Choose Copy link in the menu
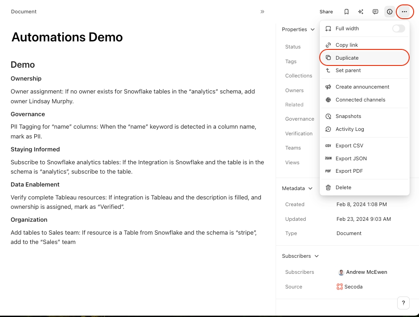 [x=346, y=45]
